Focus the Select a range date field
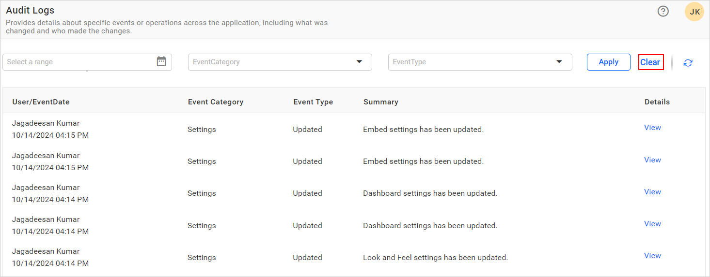The width and height of the screenshot is (710, 277). [78, 62]
